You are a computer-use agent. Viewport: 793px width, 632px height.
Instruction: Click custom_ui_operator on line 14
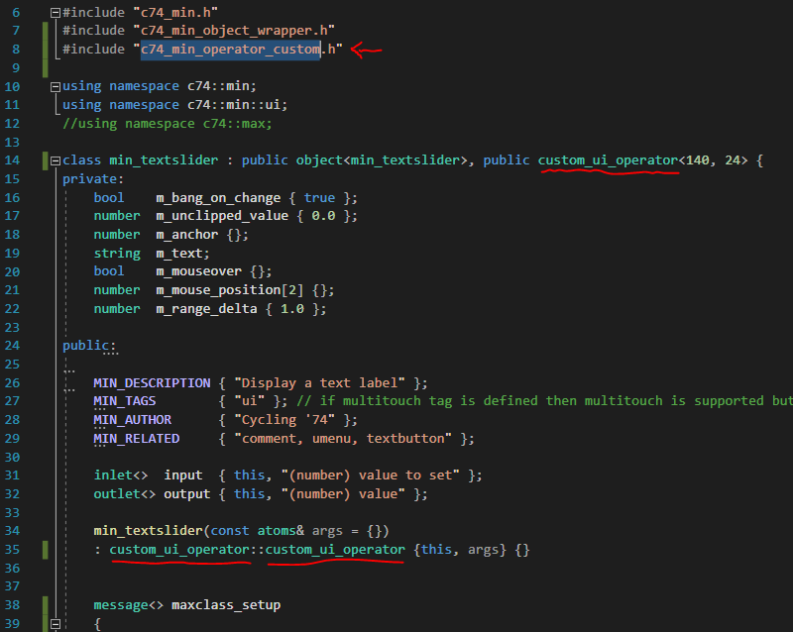tap(608, 160)
